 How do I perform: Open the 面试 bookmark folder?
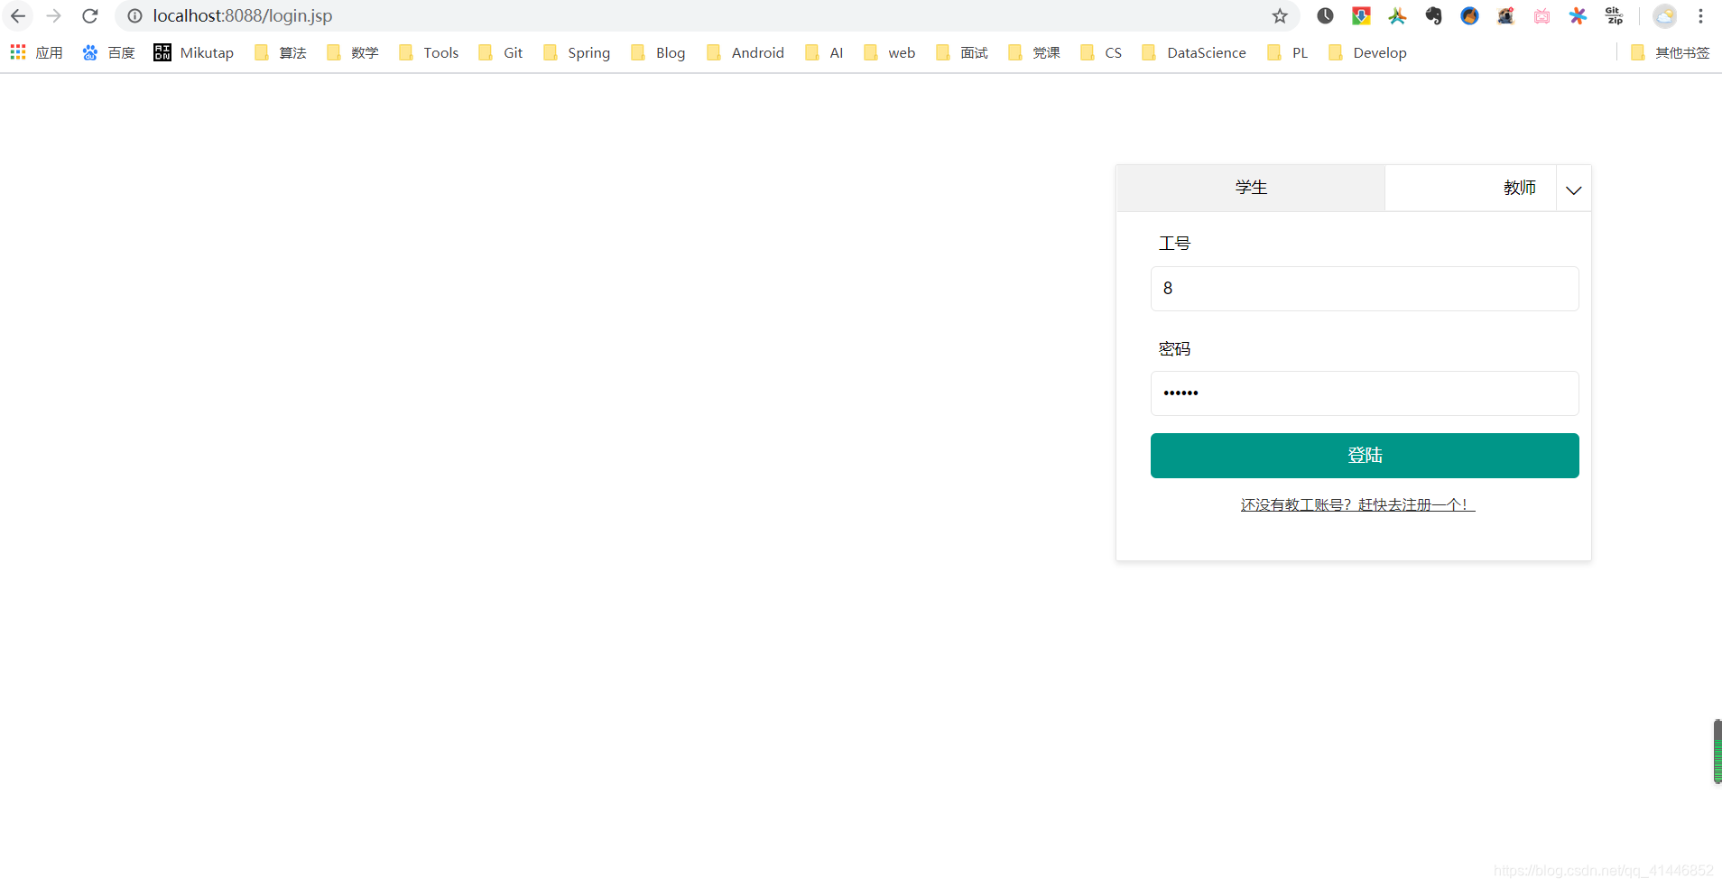962,52
